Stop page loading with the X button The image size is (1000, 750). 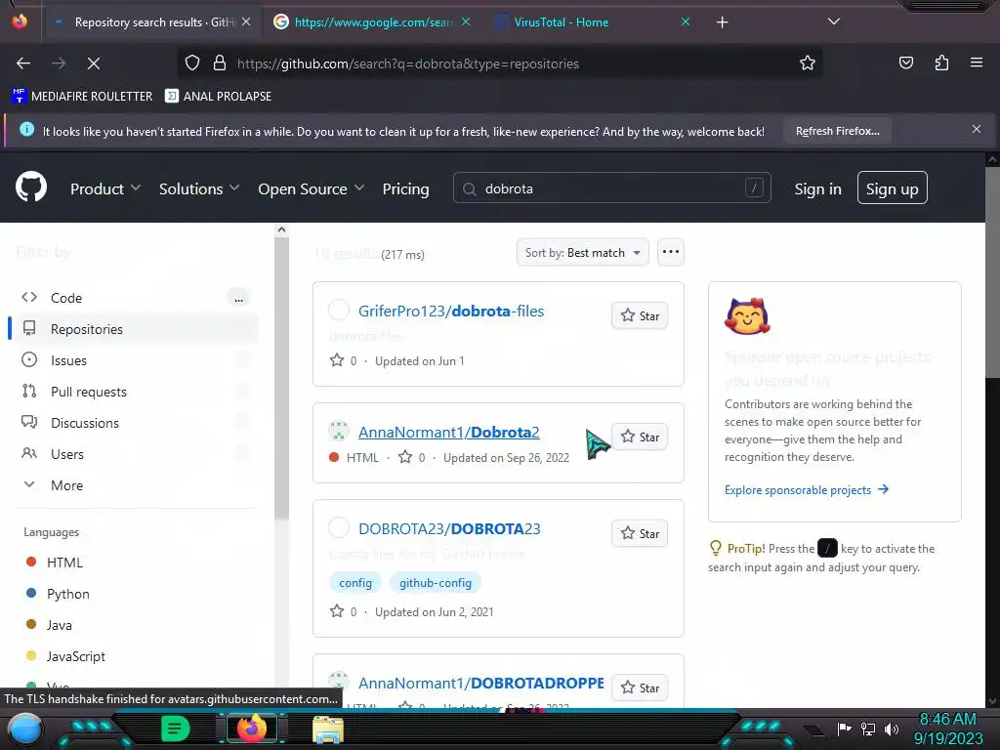tap(94, 63)
